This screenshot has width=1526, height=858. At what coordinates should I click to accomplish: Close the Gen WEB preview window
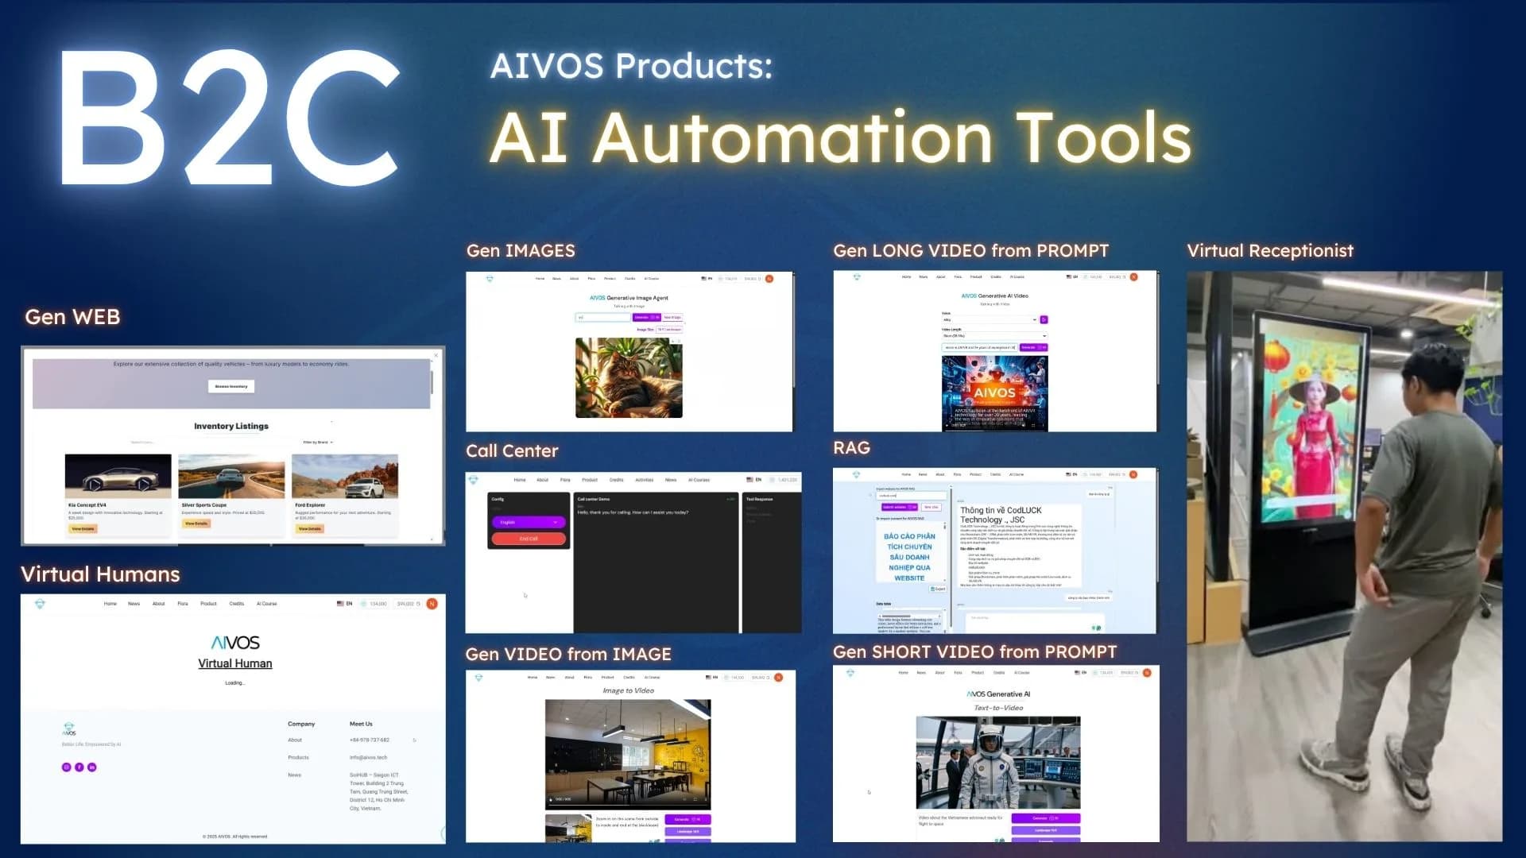pos(436,355)
